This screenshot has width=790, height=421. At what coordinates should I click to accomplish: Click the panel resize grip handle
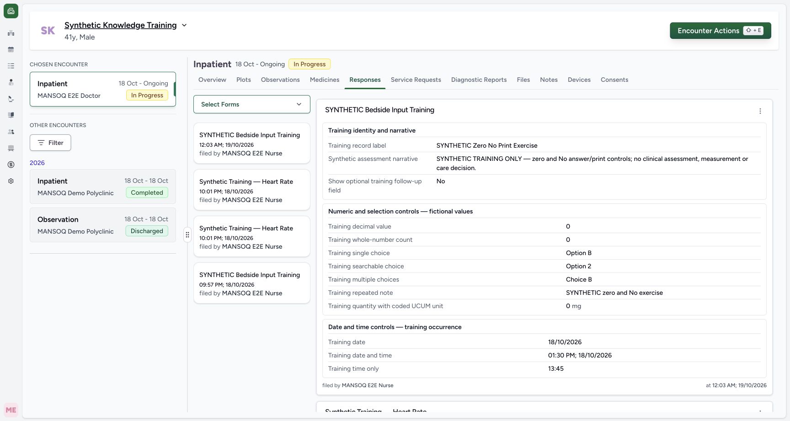pos(187,235)
